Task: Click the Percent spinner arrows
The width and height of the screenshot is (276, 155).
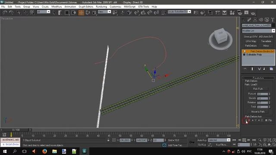Action: point(270,94)
